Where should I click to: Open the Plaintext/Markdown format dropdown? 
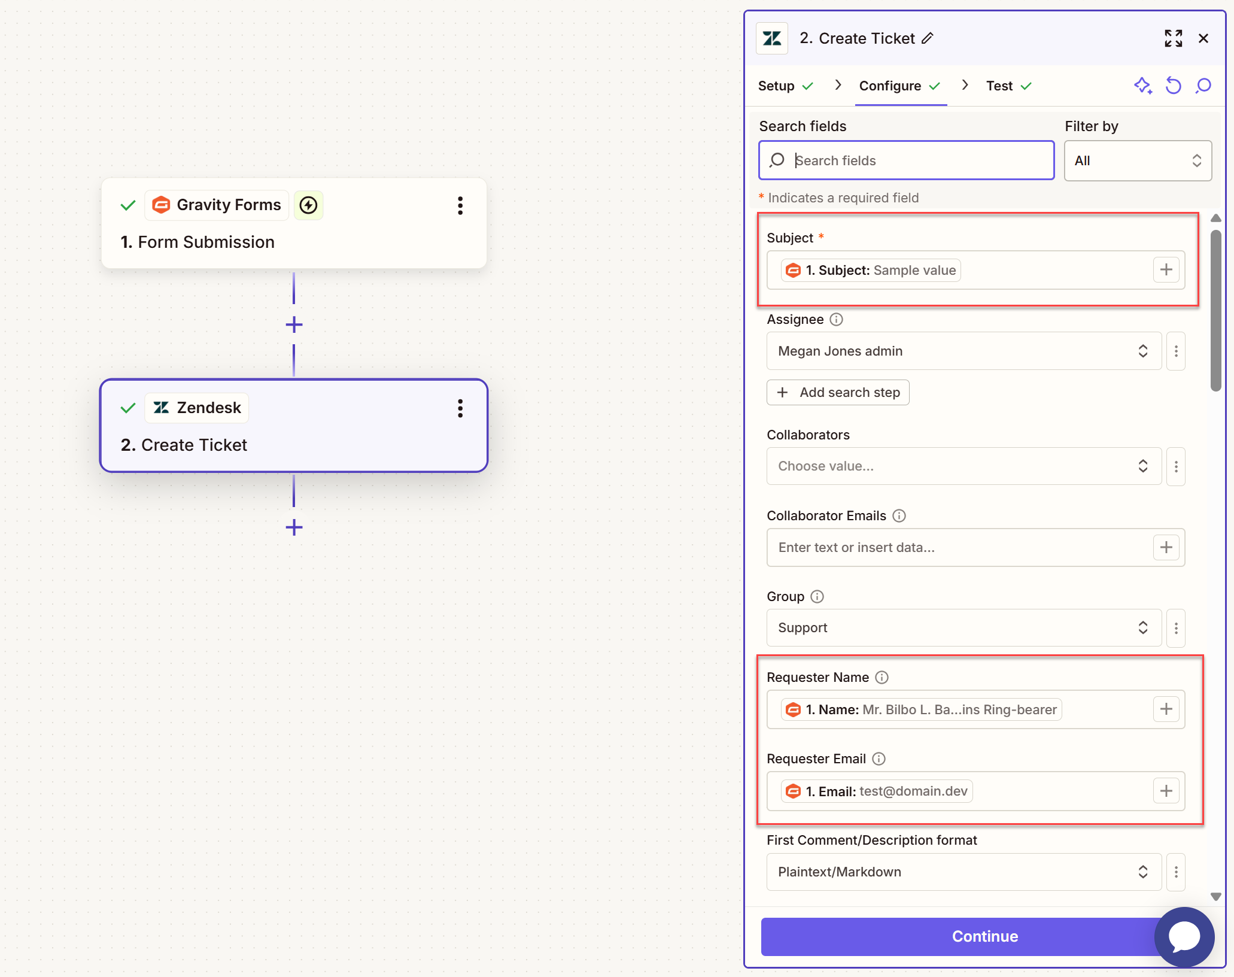point(963,872)
